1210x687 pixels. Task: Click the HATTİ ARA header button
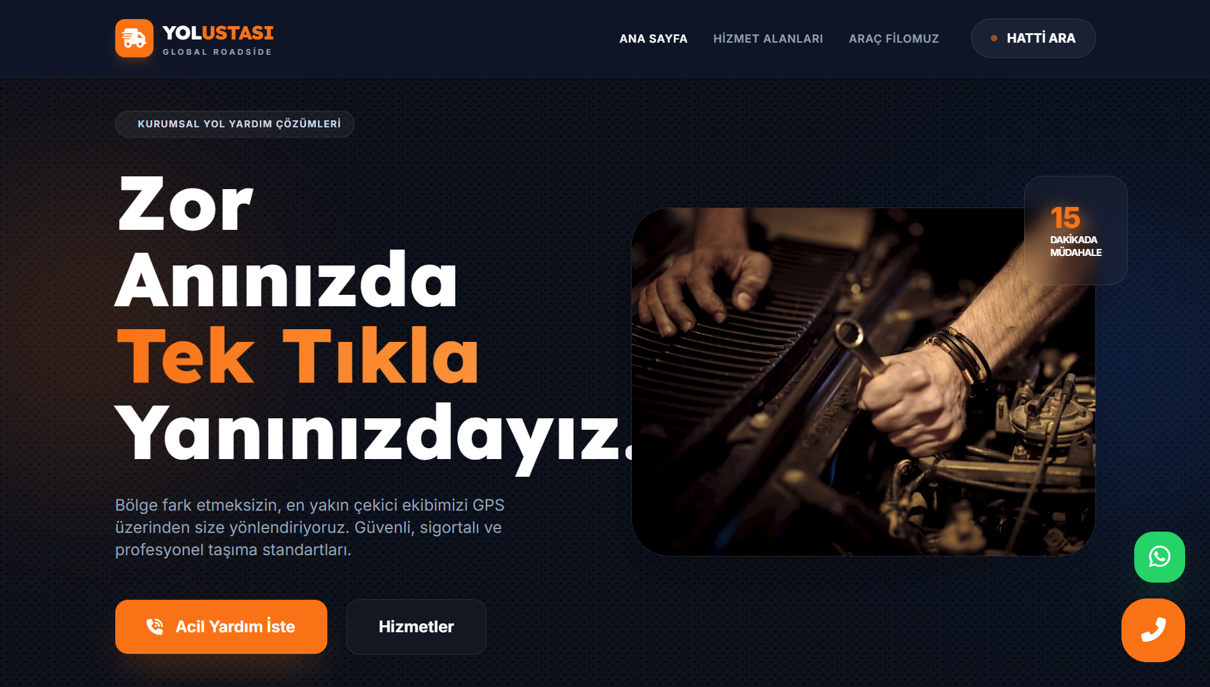(1033, 38)
